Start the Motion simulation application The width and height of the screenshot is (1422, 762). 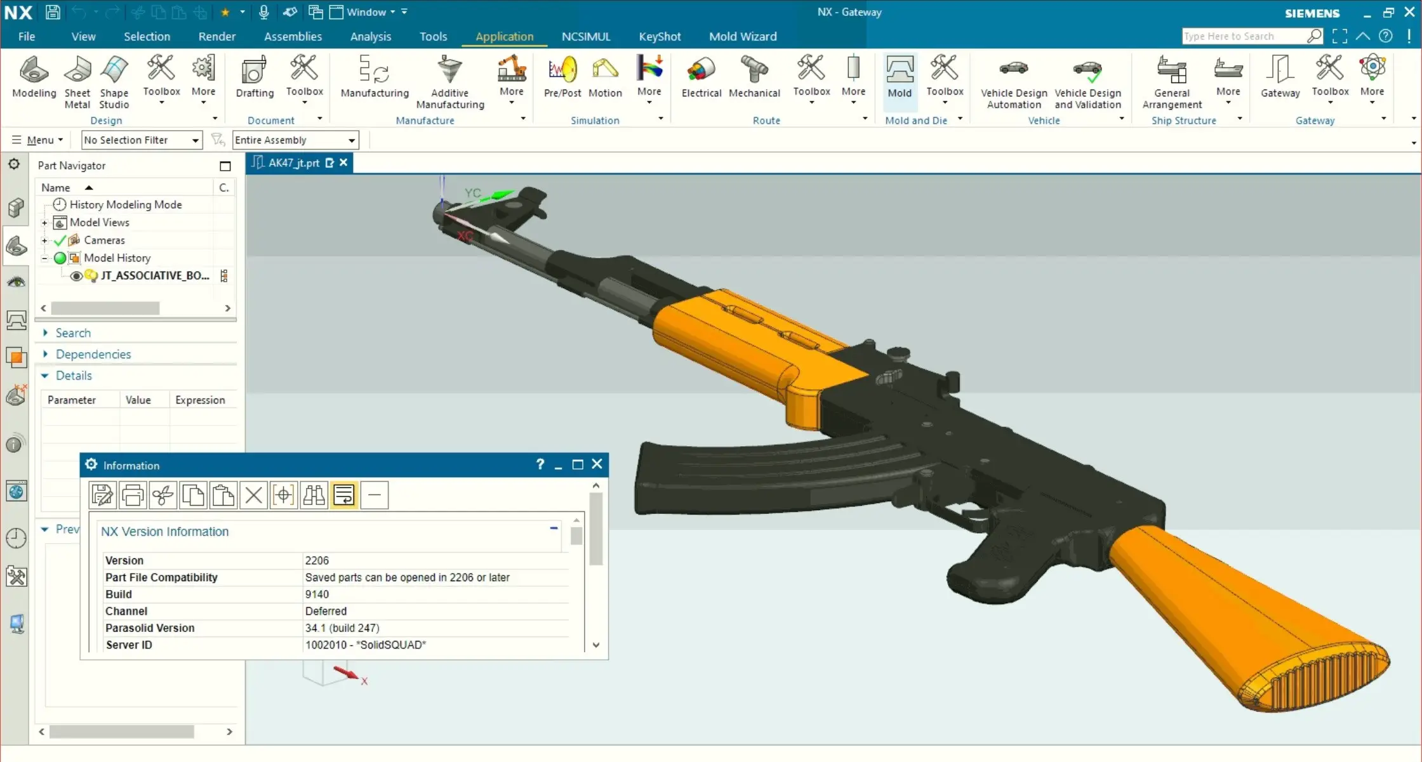(x=605, y=77)
